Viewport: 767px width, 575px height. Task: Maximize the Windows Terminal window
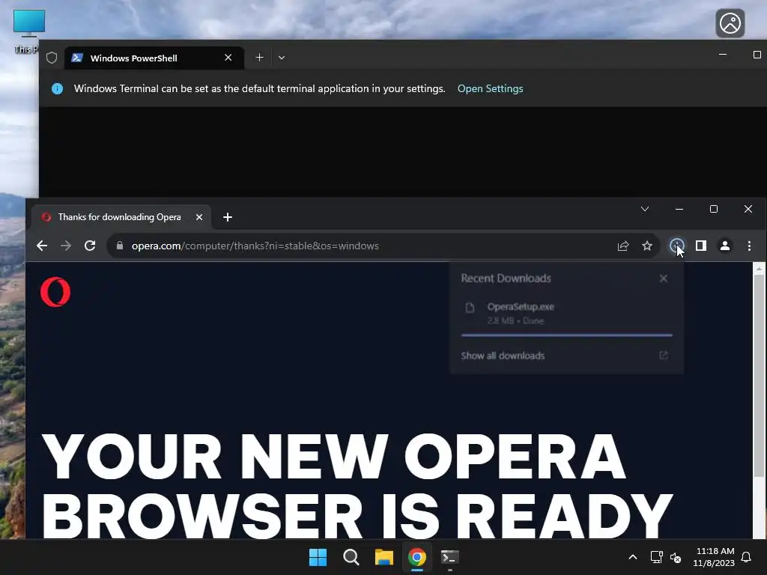point(757,55)
